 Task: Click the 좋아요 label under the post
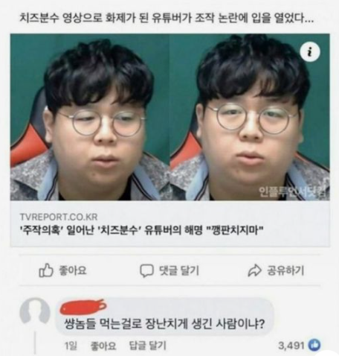click(x=73, y=270)
